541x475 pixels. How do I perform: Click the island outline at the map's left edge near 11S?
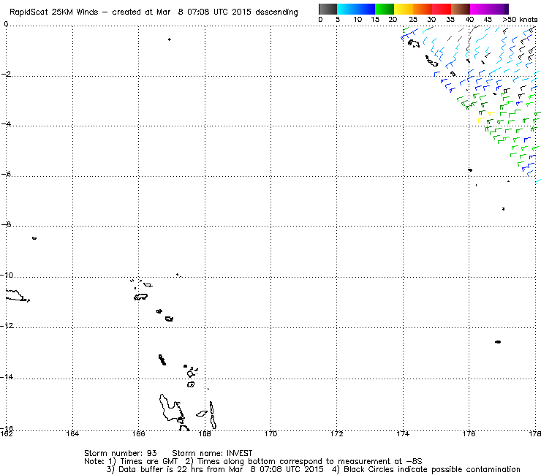15,296
